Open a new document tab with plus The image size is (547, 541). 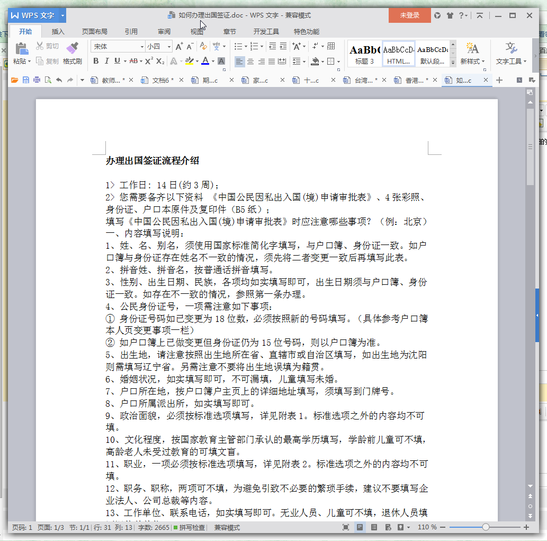pyautogui.click(x=499, y=80)
